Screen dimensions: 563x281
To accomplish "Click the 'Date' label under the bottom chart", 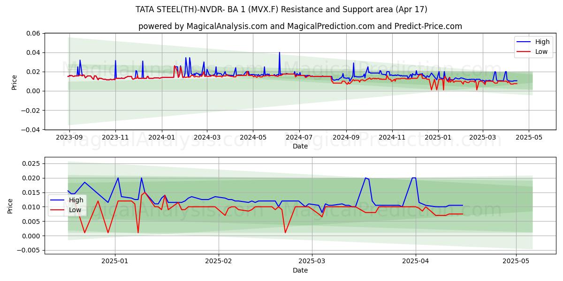I will coord(300,270).
